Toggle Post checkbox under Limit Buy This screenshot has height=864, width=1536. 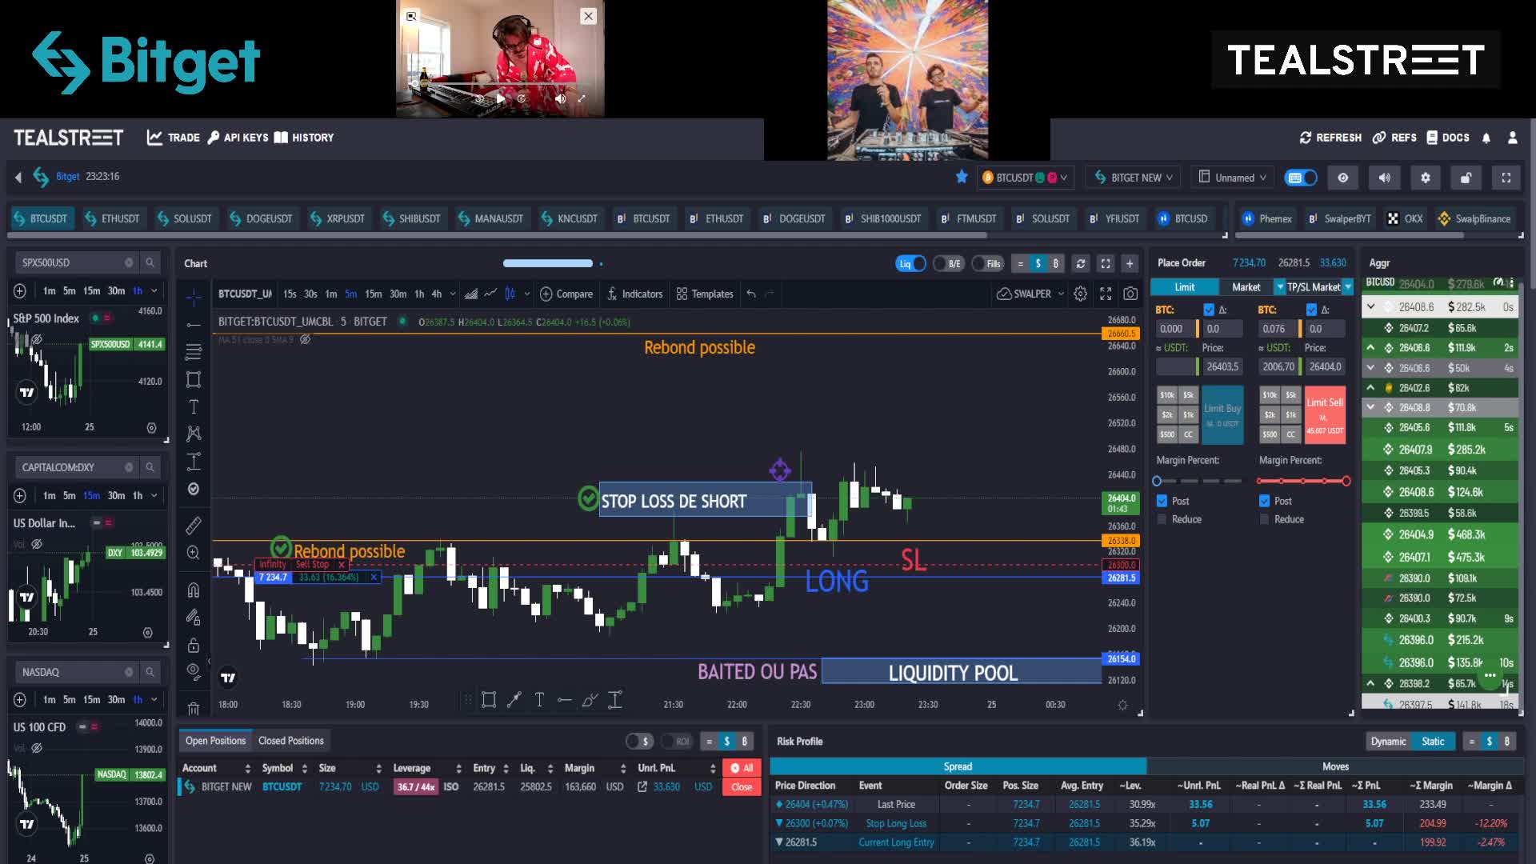[x=1162, y=501]
